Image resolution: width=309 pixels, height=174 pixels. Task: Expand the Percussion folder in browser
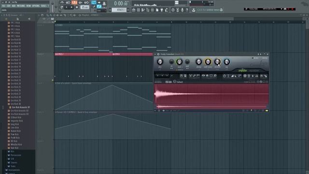[x=16, y=155]
